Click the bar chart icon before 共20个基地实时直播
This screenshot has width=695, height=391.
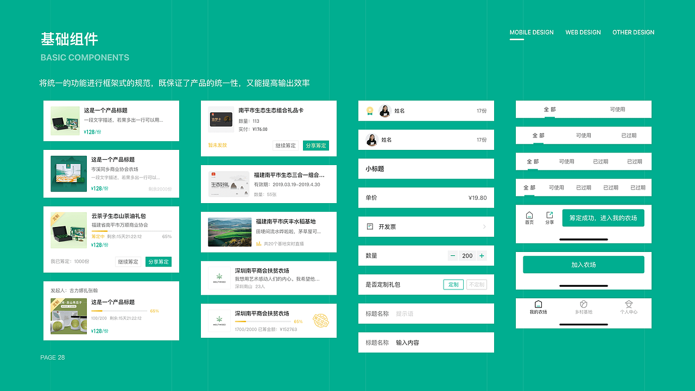pos(259,244)
